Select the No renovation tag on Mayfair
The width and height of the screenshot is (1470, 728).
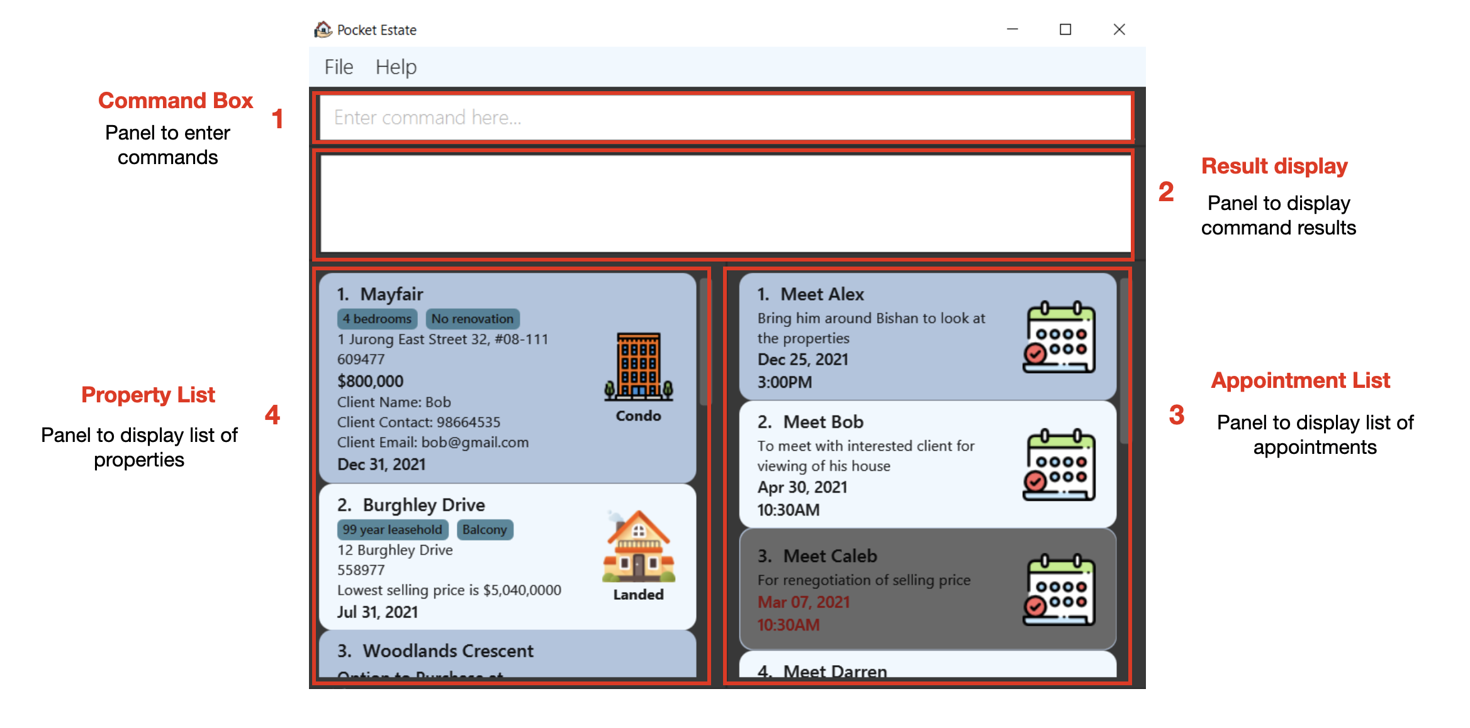473,319
